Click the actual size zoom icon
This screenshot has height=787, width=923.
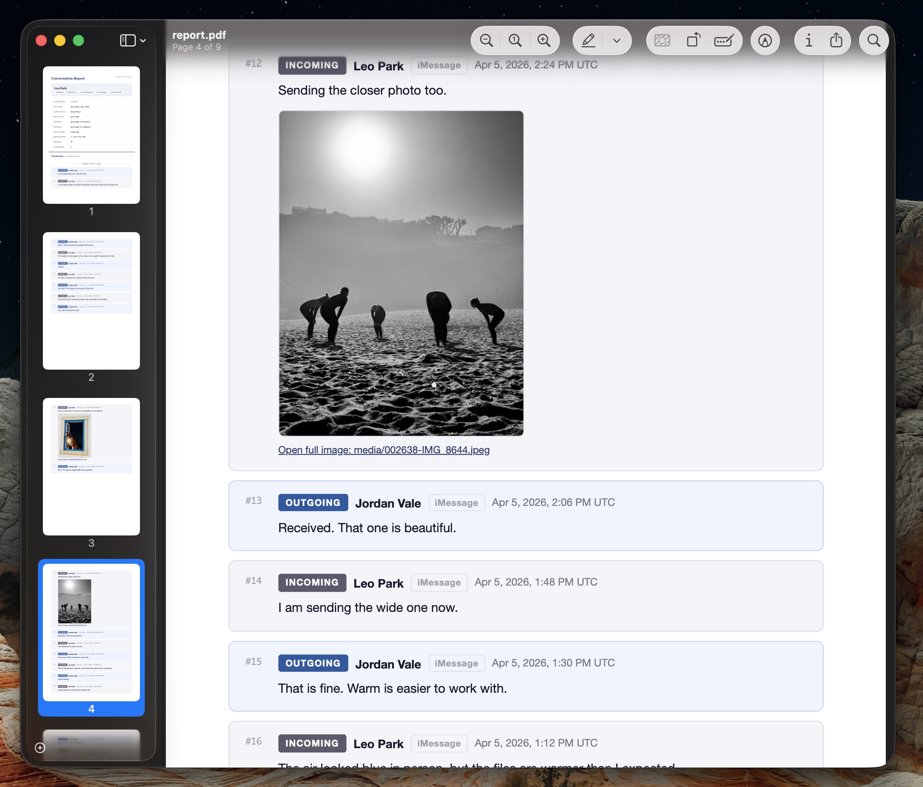[515, 40]
